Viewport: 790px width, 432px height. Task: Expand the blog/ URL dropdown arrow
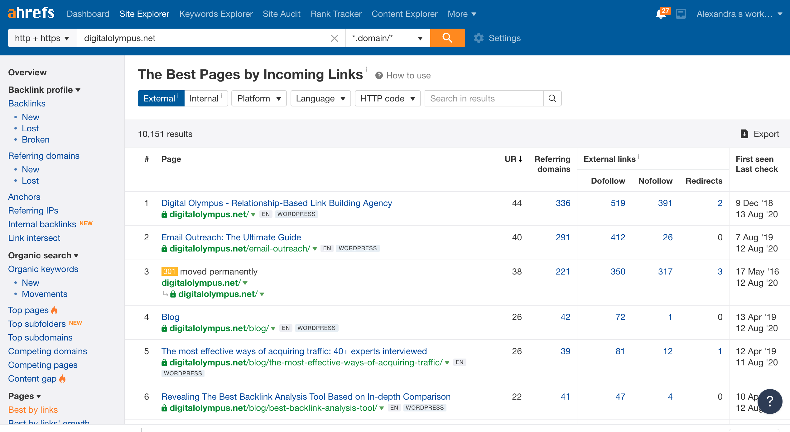point(273,328)
